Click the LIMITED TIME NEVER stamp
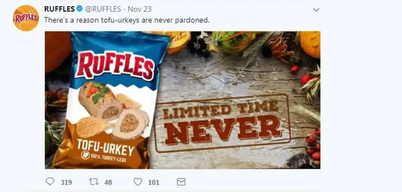The width and height of the screenshot is (402, 192). pyautogui.click(x=222, y=123)
